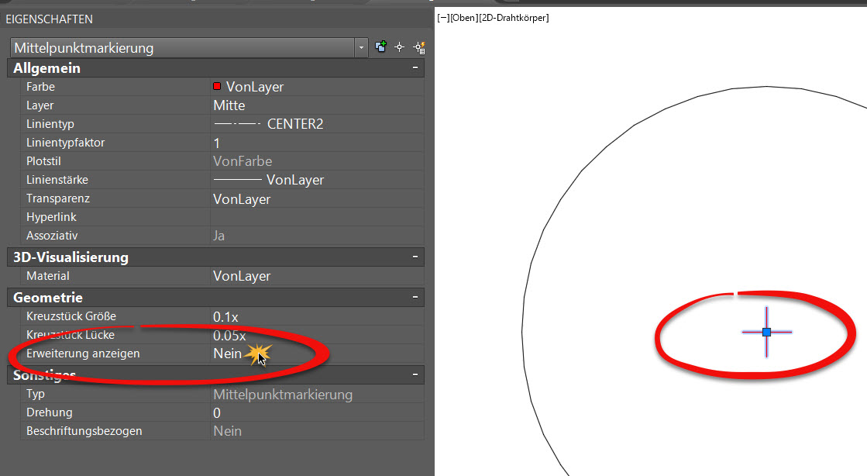Open the Mittelpunktmarkierung object type dropdown
The height and width of the screenshot is (476, 867).
[x=361, y=47]
